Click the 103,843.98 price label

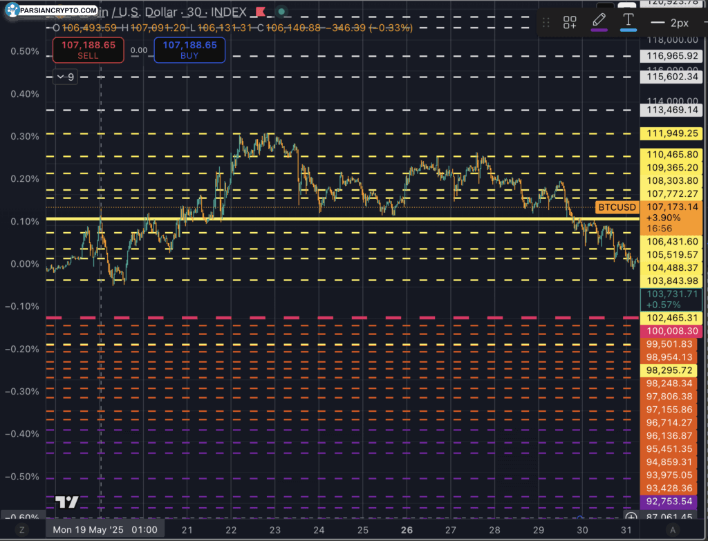coord(671,281)
